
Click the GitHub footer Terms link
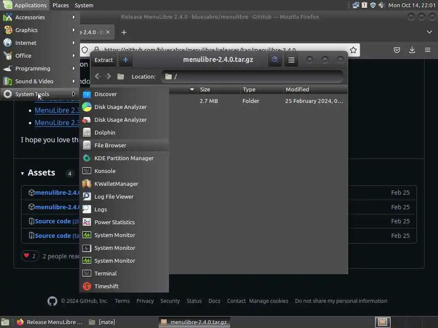[x=122, y=301]
